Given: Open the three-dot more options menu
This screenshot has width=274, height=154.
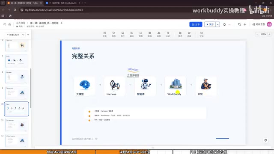Looking at the screenshot, I should (230, 24).
